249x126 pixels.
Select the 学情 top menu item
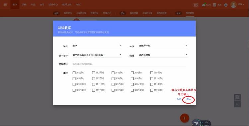[24, 5]
